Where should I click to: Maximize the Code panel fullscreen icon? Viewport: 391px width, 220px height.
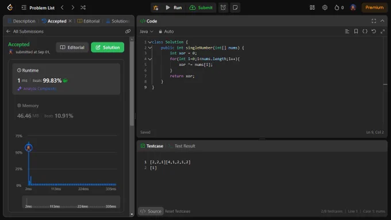374,21
